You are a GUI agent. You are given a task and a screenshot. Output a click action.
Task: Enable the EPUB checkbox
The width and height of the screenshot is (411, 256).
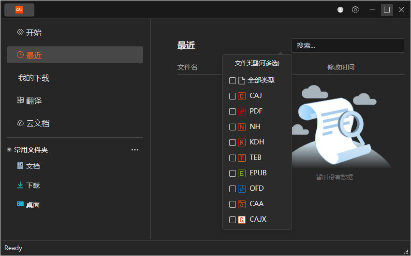tap(233, 173)
